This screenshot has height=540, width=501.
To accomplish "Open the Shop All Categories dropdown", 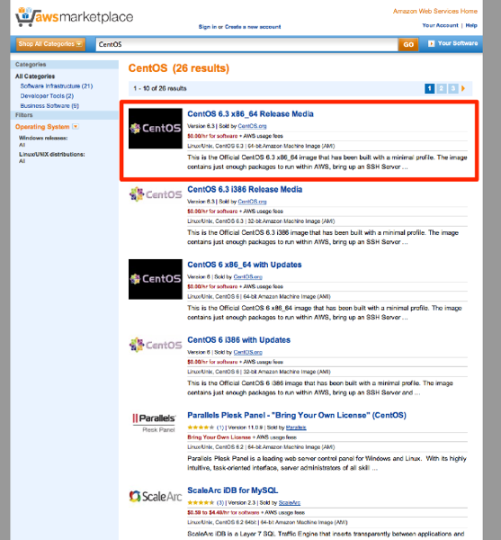I will (50, 44).
